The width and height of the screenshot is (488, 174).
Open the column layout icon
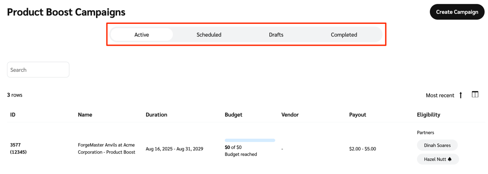click(x=475, y=94)
